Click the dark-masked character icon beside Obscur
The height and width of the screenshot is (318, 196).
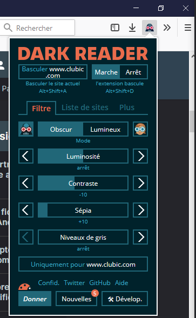(x=26, y=129)
